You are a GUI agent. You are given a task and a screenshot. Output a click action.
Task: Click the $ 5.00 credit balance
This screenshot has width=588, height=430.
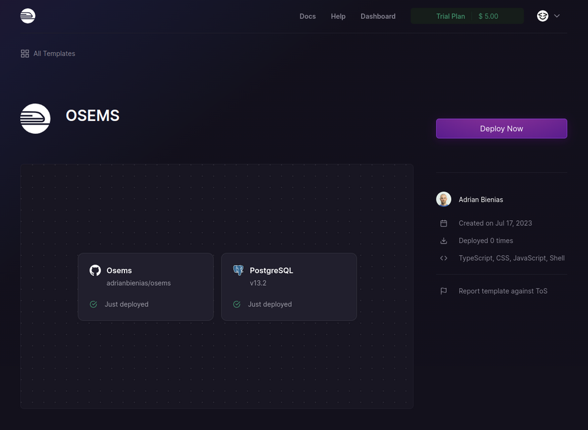pos(488,16)
